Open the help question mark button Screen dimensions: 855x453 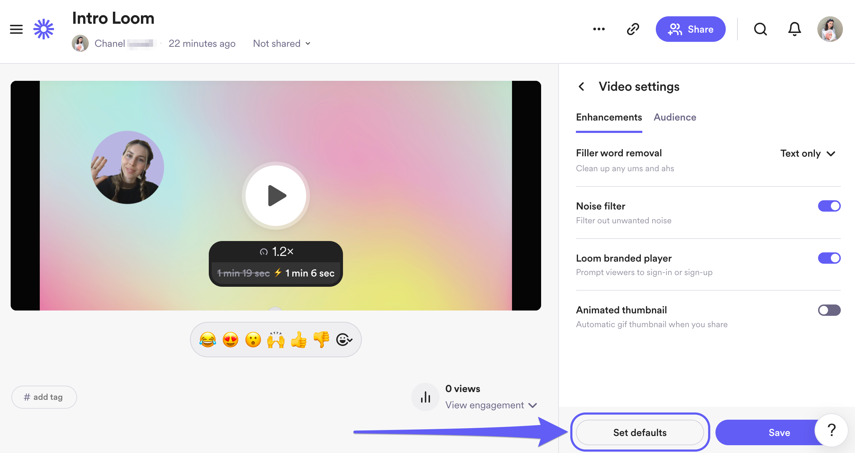[x=831, y=430]
